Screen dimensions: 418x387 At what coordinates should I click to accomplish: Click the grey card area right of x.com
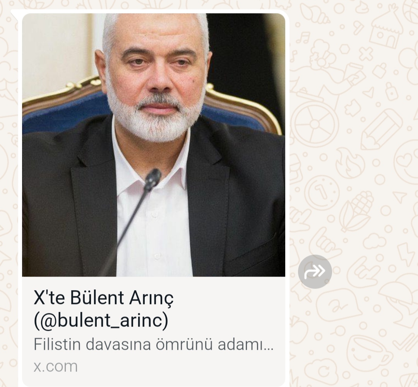point(181,366)
